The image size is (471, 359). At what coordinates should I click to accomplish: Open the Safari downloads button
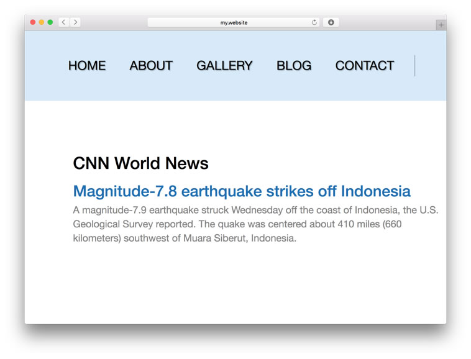[331, 22]
